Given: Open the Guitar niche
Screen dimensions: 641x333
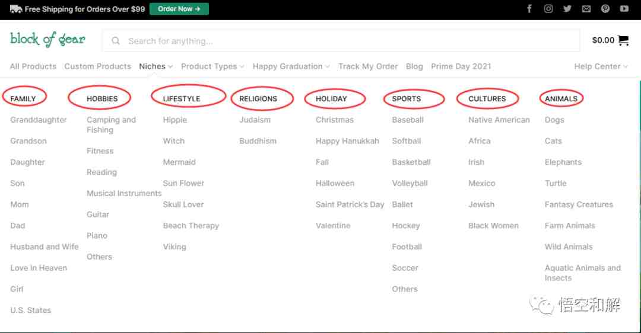Looking at the screenshot, I should (98, 214).
